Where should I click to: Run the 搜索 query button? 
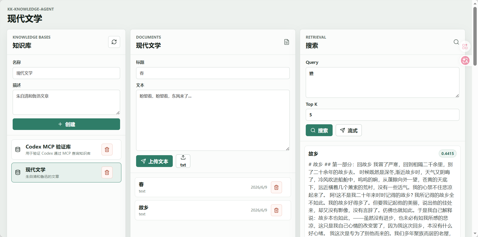click(x=319, y=130)
